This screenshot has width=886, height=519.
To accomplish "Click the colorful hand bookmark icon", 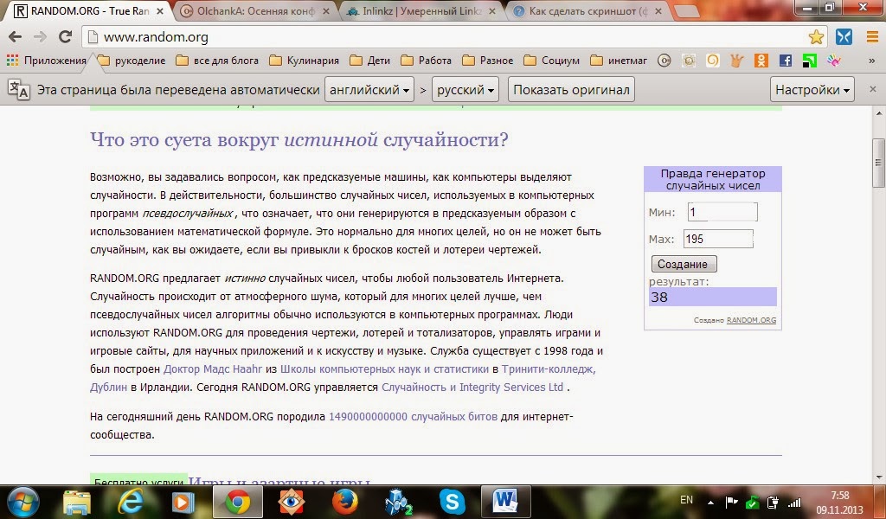I will click(834, 61).
